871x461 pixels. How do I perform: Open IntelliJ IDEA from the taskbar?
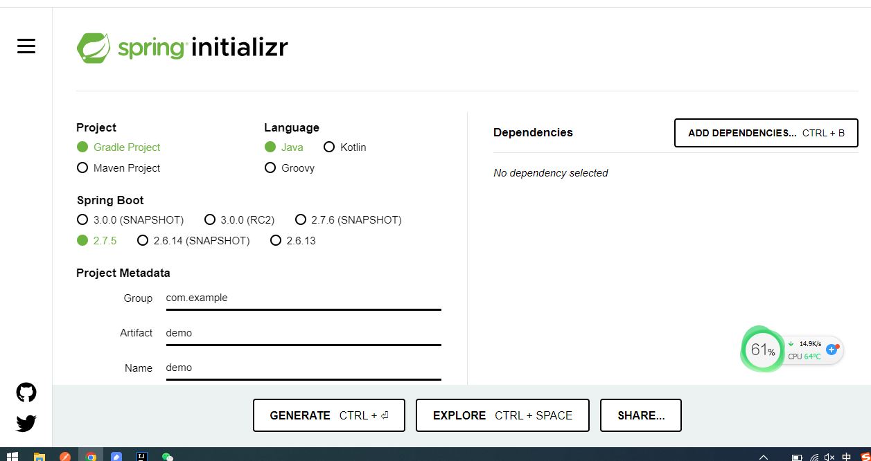(x=142, y=457)
